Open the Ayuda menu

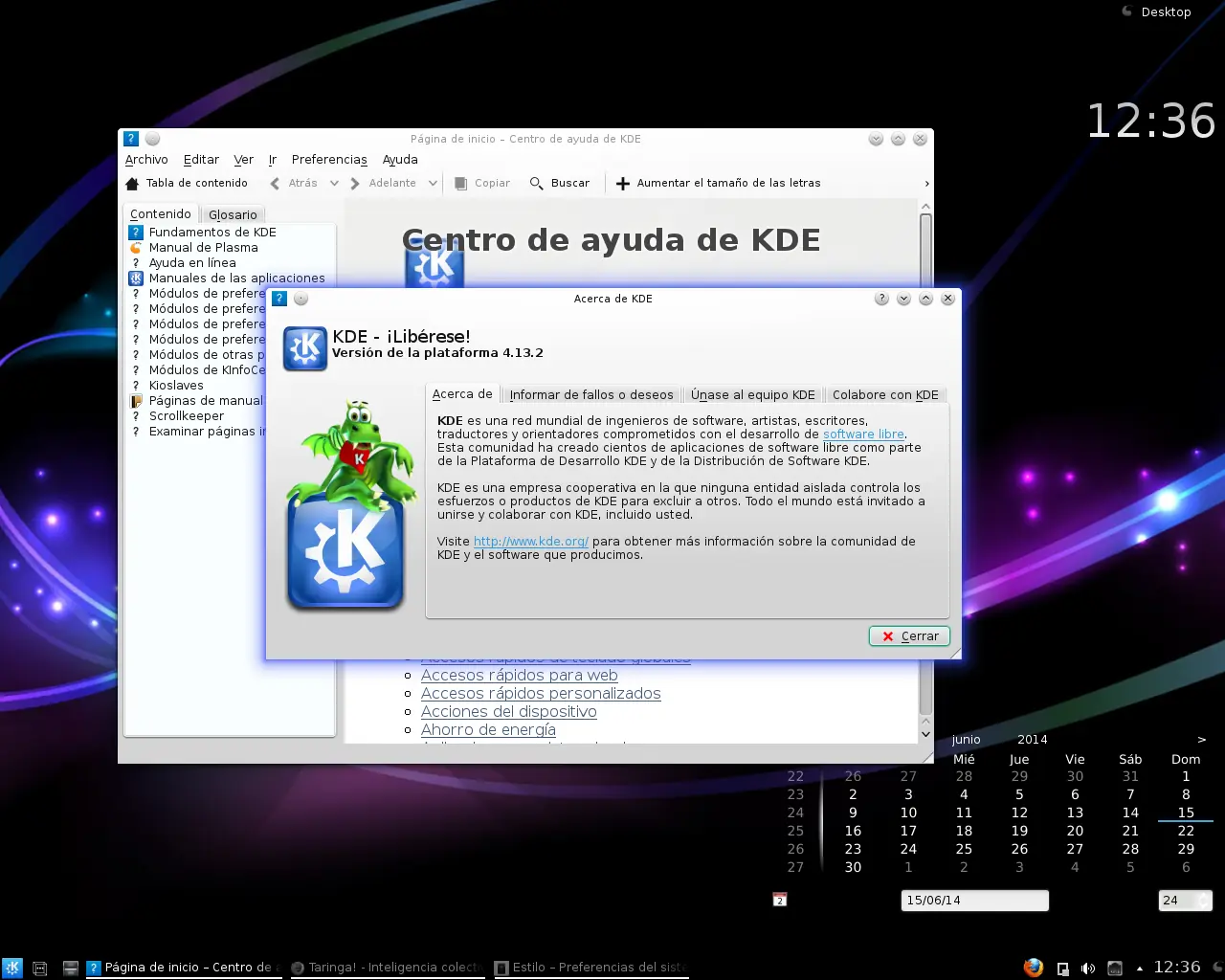coord(400,160)
